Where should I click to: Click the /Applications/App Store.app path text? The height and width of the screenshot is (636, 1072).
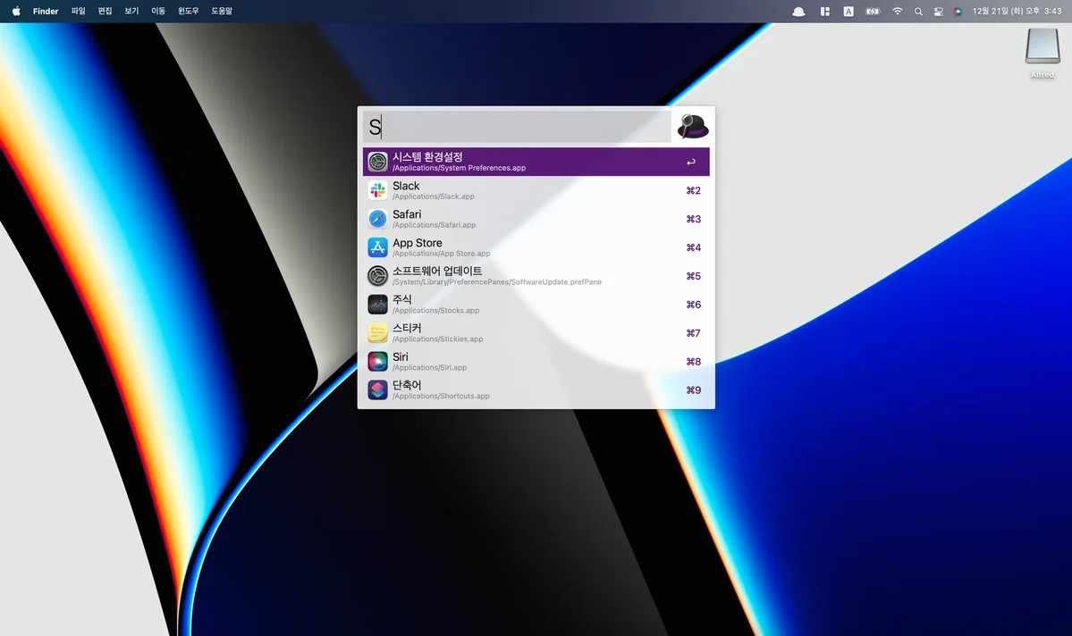441,254
